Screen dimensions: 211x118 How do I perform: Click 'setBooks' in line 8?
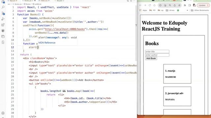tap(41, 33)
